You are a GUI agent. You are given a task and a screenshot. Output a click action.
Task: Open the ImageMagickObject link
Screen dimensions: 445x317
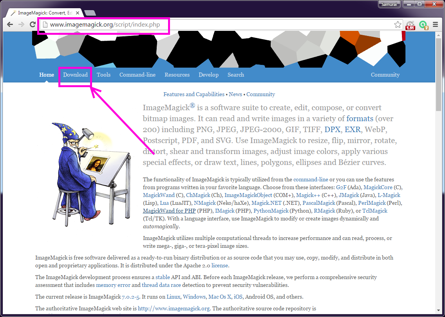tap(248, 195)
